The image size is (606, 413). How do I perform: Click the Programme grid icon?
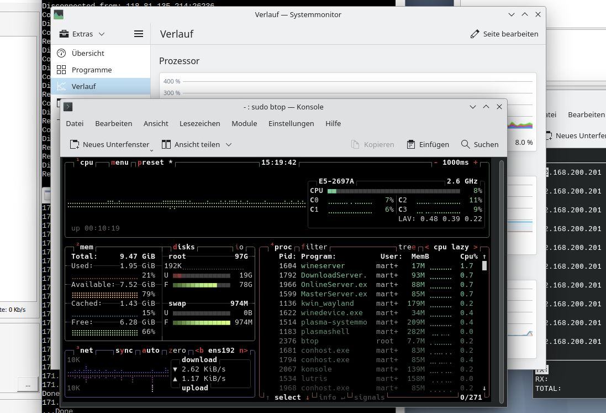tap(61, 70)
